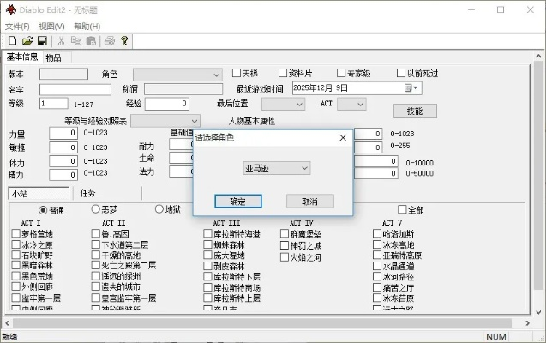Check the 黑暗森林 waypoint

pos(15,265)
